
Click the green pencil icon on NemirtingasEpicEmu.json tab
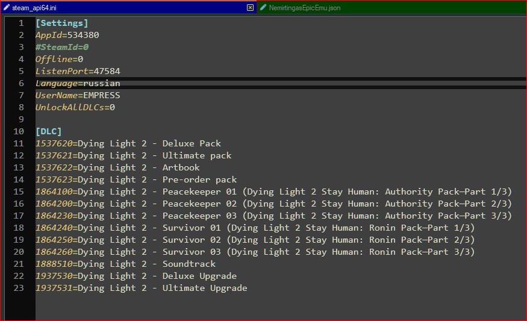pyautogui.click(x=263, y=8)
